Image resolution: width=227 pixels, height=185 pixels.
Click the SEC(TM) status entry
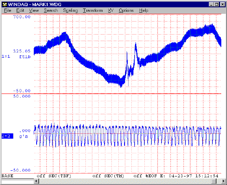(114, 176)
